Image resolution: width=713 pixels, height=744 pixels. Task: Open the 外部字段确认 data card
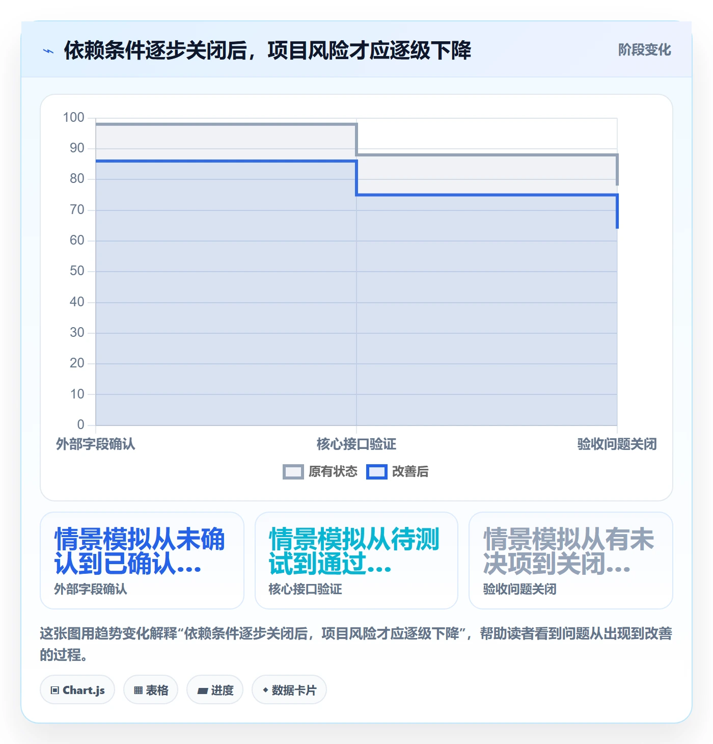(142, 561)
